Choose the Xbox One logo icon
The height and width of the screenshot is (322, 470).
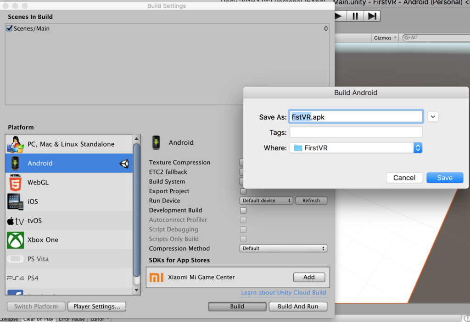(x=15, y=240)
